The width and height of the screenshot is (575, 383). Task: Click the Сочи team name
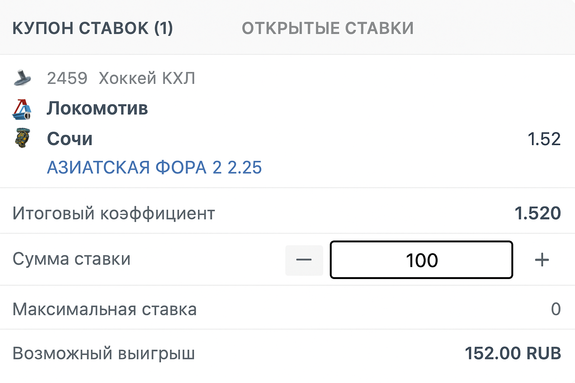coord(70,139)
